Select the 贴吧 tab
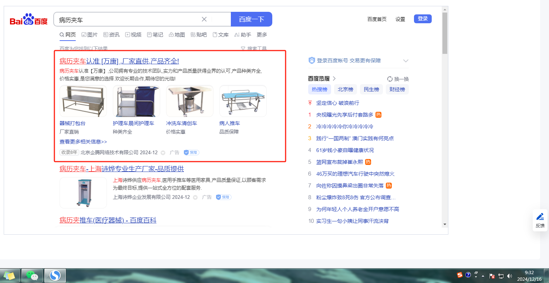549x283 pixels. pos(199,35)
